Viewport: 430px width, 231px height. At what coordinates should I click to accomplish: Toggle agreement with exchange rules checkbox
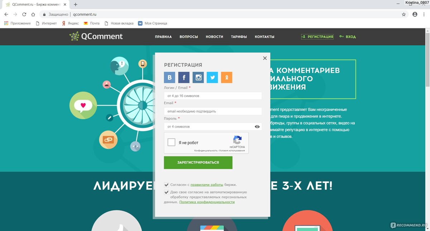tap(167, 185)
